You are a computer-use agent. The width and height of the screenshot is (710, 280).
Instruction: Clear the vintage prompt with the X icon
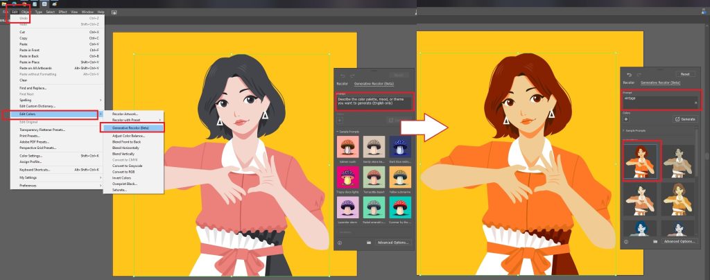pyautogui.click(x=696, y=103)
